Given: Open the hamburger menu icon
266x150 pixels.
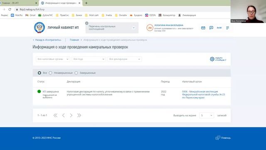Looking at the screenshot, I should 227,28.
